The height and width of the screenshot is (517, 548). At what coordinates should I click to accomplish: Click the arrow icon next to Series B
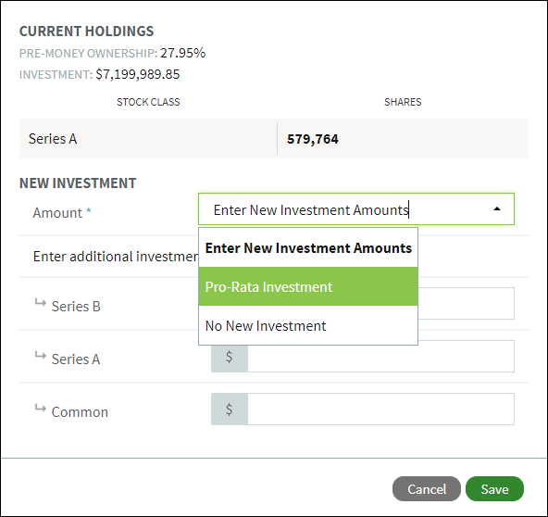tap(41, 302)
